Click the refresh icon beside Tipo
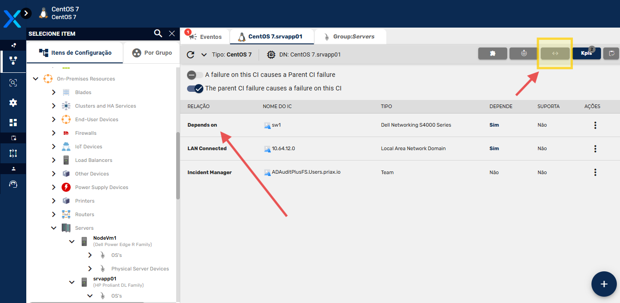Viewport: 620px width, 303px height. [191, 55]
